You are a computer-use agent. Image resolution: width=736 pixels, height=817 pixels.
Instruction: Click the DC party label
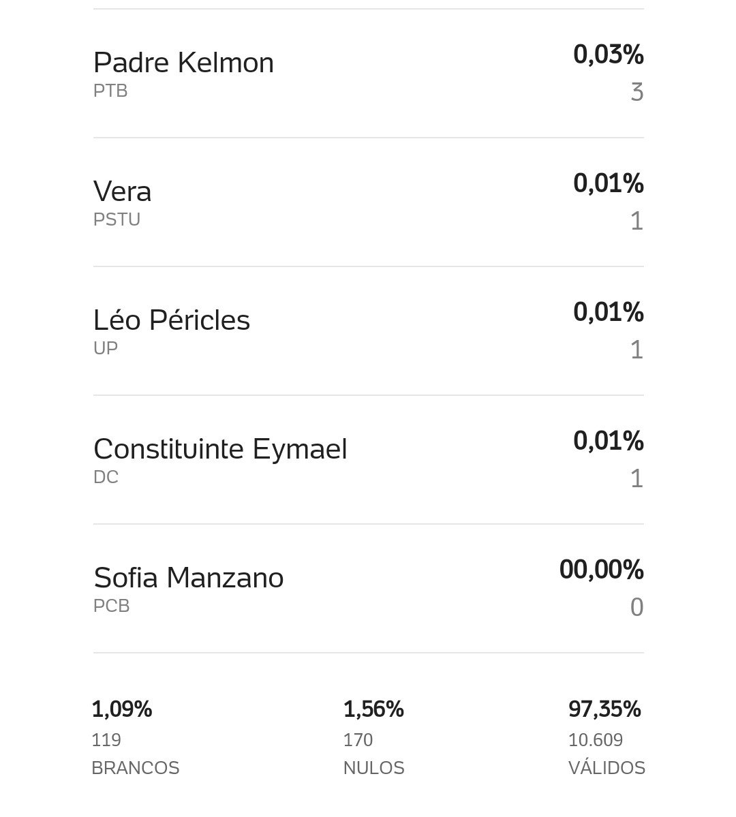pyautogui.click(x=106, y=477)
